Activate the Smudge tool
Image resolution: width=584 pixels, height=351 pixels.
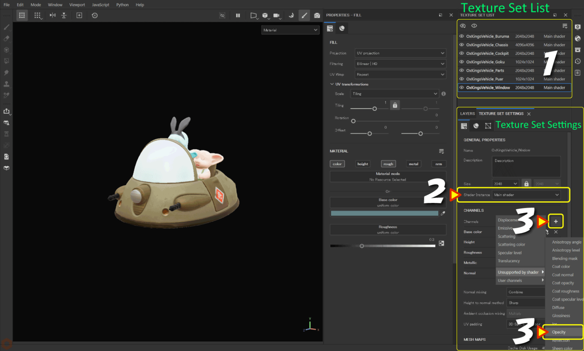pyautogui.click(x=6, y=72)
